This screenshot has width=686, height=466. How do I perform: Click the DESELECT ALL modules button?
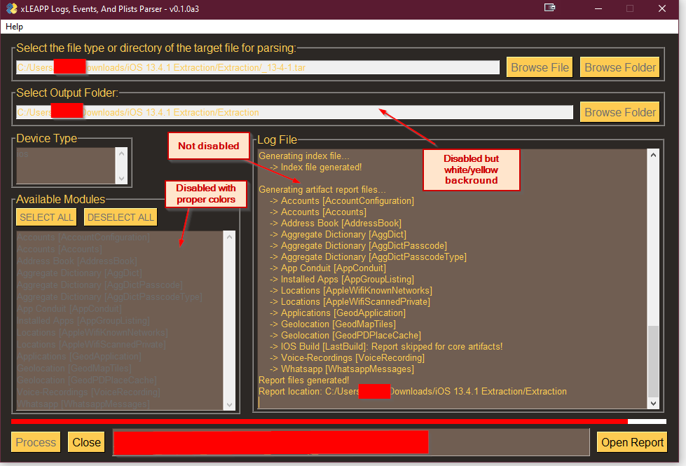[x=121, y=217]
